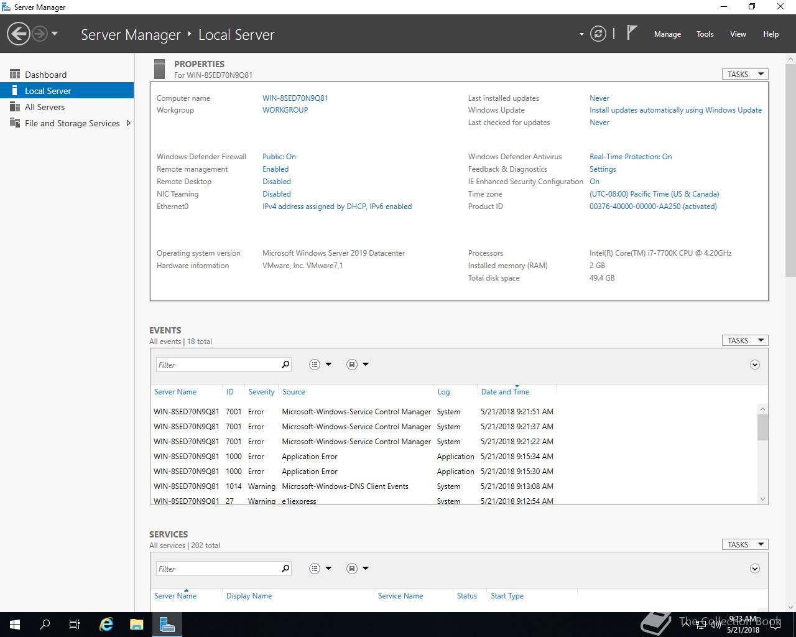Open the View menu
The width and height of the screenshot is (796, 637).
(738, 34)
